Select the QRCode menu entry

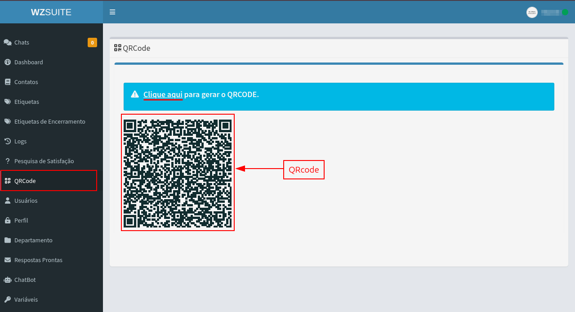(51, 181)
